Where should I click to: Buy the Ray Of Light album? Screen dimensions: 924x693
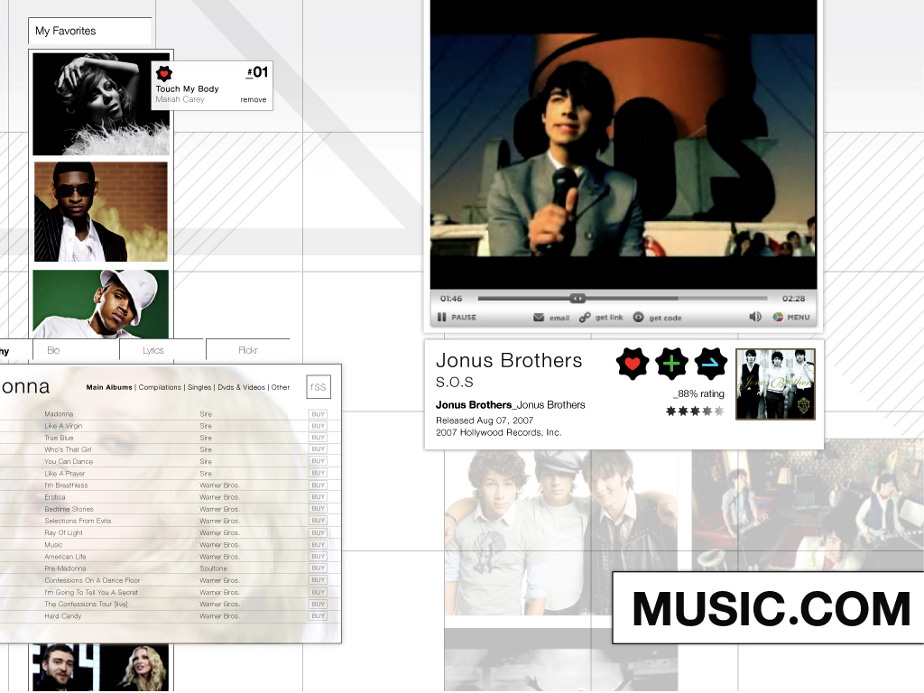319,532
